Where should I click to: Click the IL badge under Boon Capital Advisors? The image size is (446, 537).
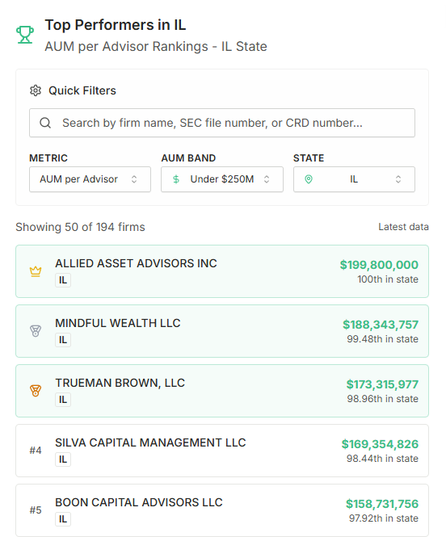(x=63, y=519)
